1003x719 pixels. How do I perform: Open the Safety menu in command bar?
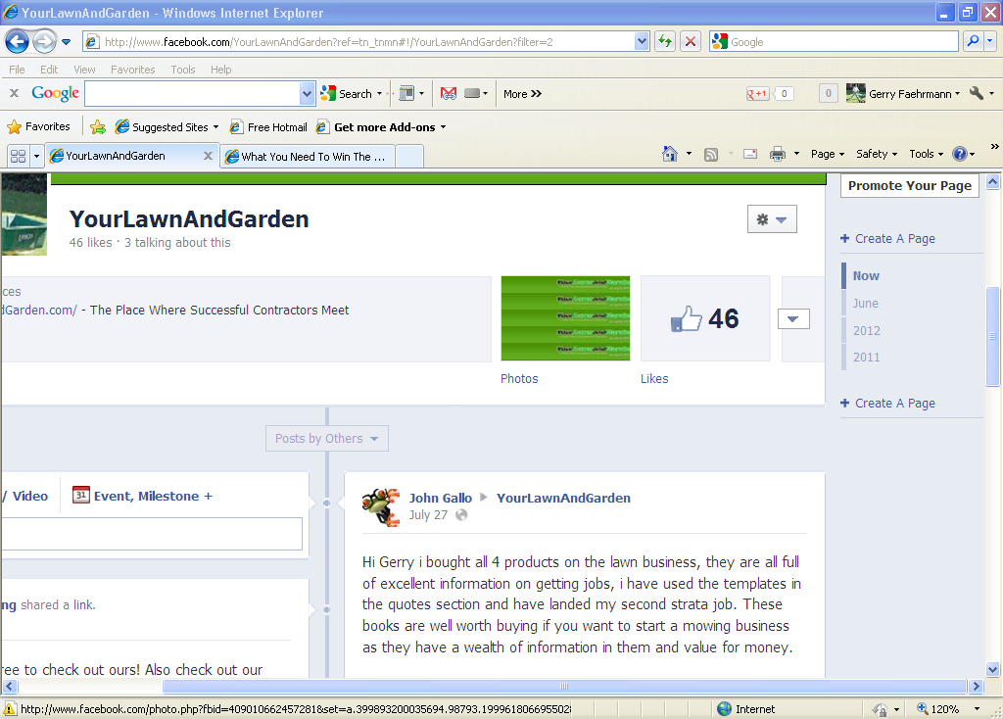pos(877,154)
